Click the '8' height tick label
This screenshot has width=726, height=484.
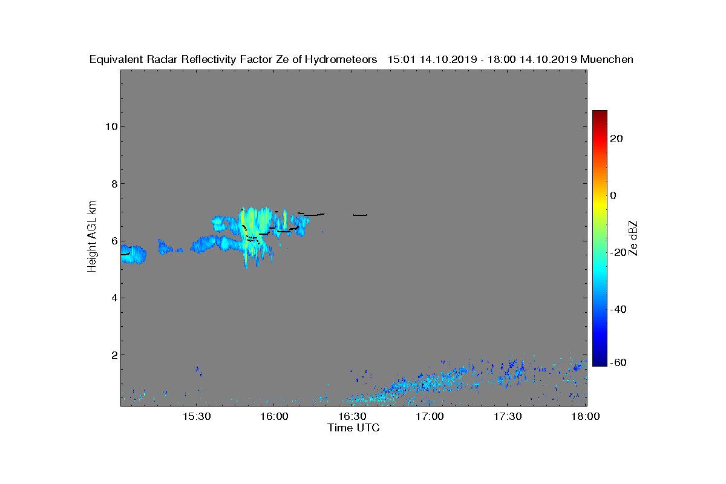[x=113, y=183]
